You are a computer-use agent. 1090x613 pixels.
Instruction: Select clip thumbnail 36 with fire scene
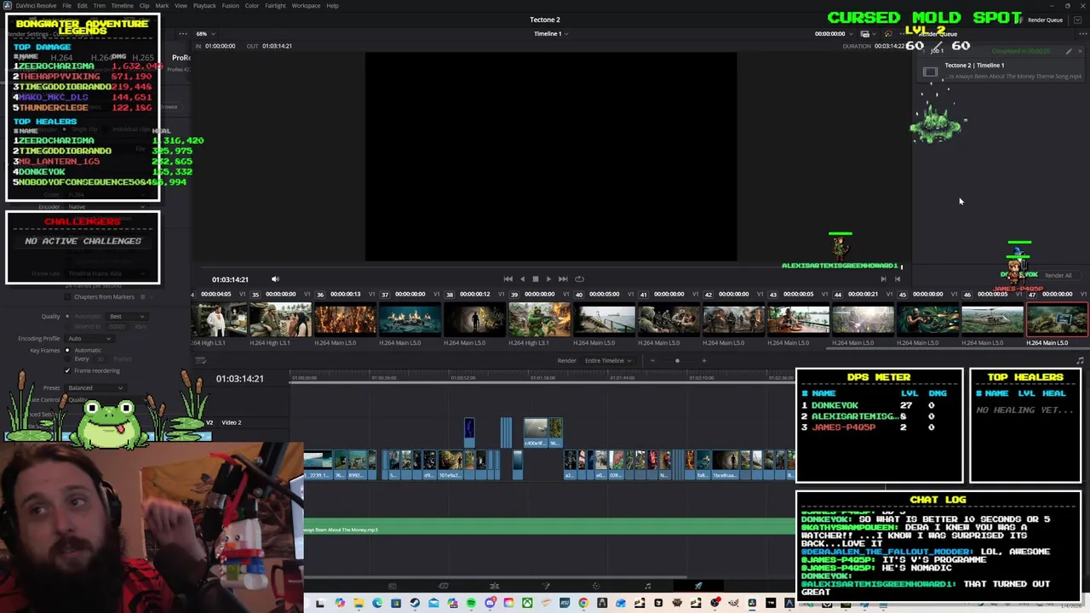click(345, 320)
